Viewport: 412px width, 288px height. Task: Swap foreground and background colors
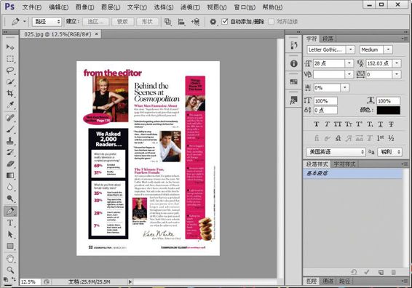[13, 279]
